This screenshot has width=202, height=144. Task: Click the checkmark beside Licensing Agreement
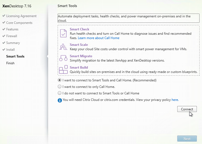4,16
